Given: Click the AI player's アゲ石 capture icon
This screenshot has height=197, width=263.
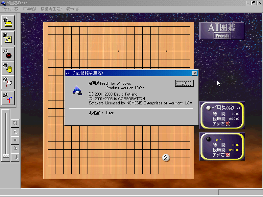Looking at the screenshot, I should click(227, 124).
